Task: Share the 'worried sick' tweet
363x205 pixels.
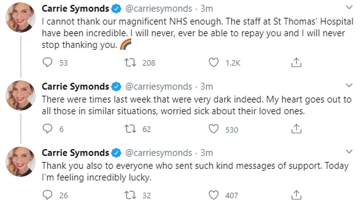Action: coord(297,129)
